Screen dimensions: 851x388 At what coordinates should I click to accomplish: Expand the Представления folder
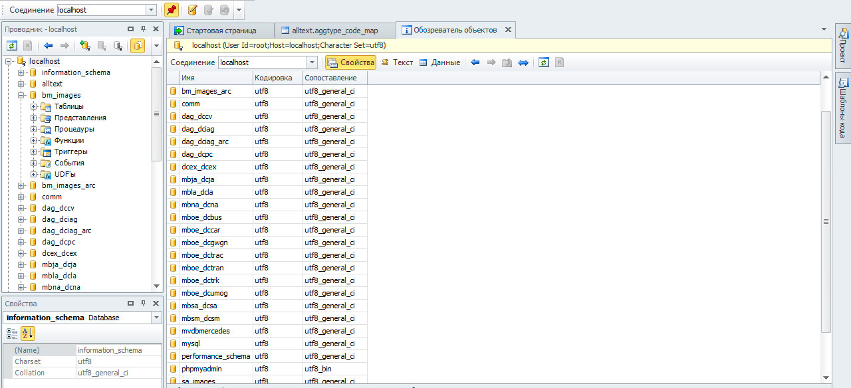pos(34,118)
